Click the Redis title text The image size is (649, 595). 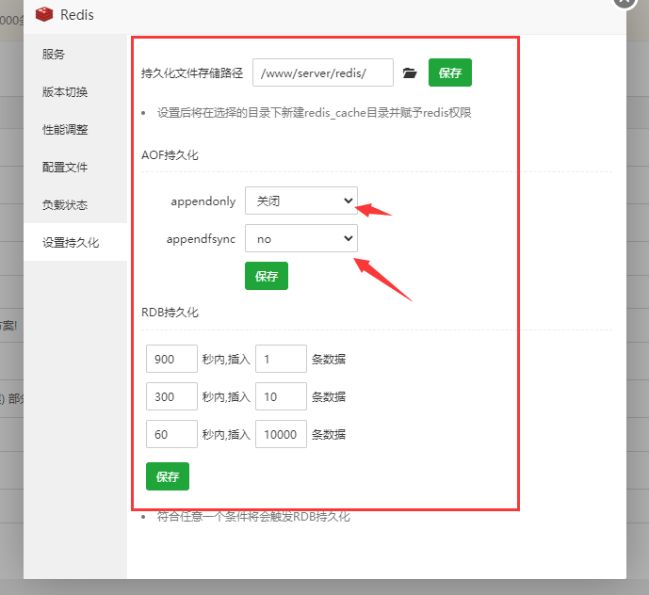pyautogui.click(x=77, y=15)
